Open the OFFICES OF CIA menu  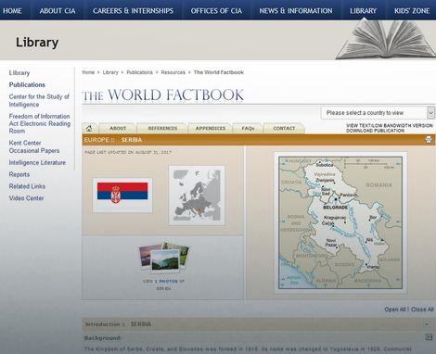tap(216, 11)
